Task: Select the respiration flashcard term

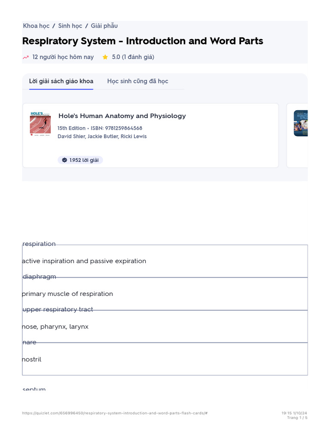Action: coord(39,244)
